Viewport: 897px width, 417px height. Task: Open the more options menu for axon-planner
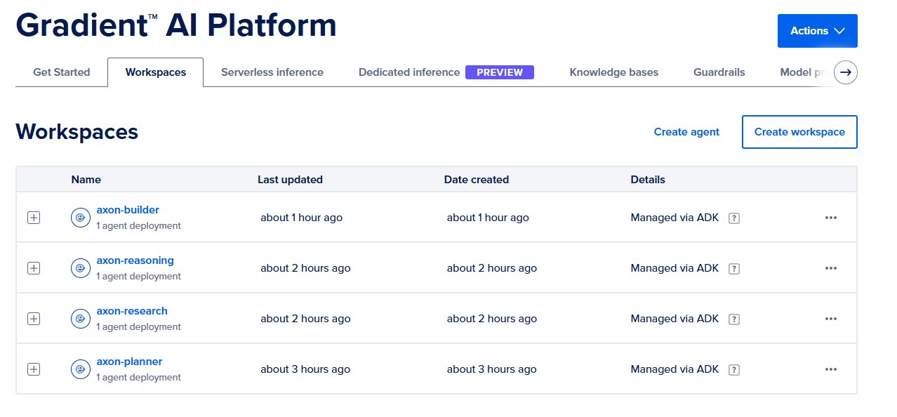(831, 369)
